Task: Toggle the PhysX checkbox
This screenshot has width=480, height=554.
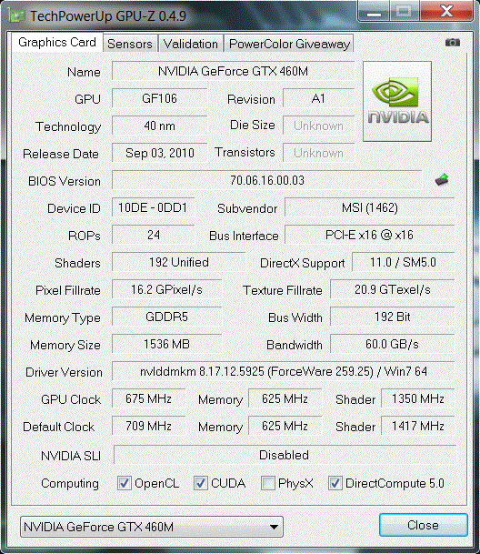Action: (267, 483)
